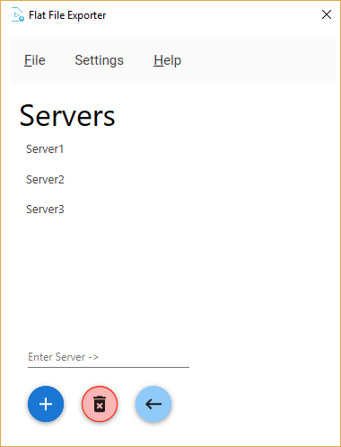Click the light blue back arrow button
Image resolution: width=341 pixels, height=447 pixels.
tap(153, 404)
